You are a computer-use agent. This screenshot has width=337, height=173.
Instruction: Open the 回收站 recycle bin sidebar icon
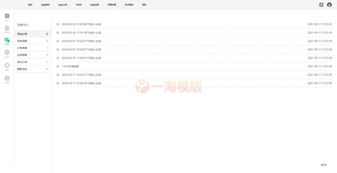point(7,29)
